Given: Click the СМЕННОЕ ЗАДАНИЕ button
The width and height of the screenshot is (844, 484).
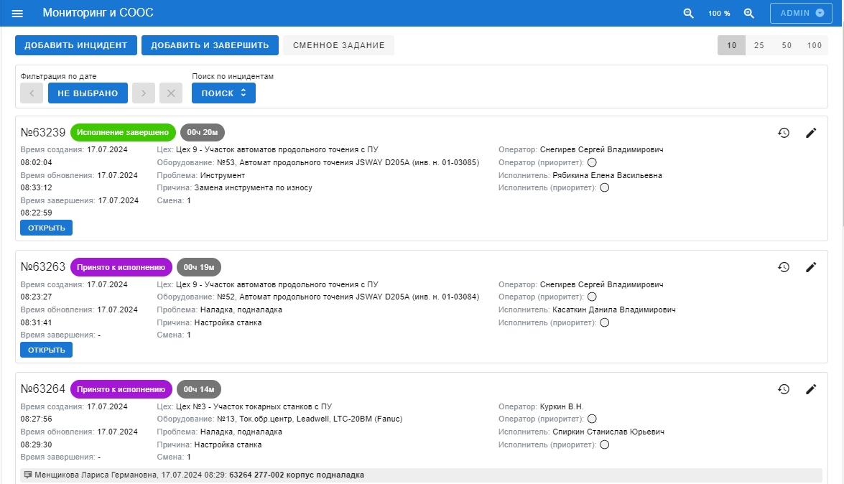Looking at the screenshot, I should click(338, 45).
